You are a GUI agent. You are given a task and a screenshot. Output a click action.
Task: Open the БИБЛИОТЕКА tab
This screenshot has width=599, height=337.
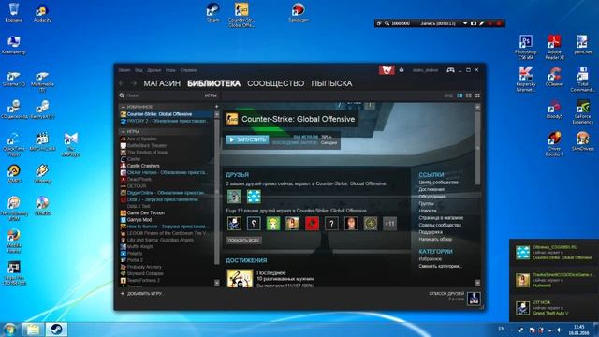[x=213, y=83]
